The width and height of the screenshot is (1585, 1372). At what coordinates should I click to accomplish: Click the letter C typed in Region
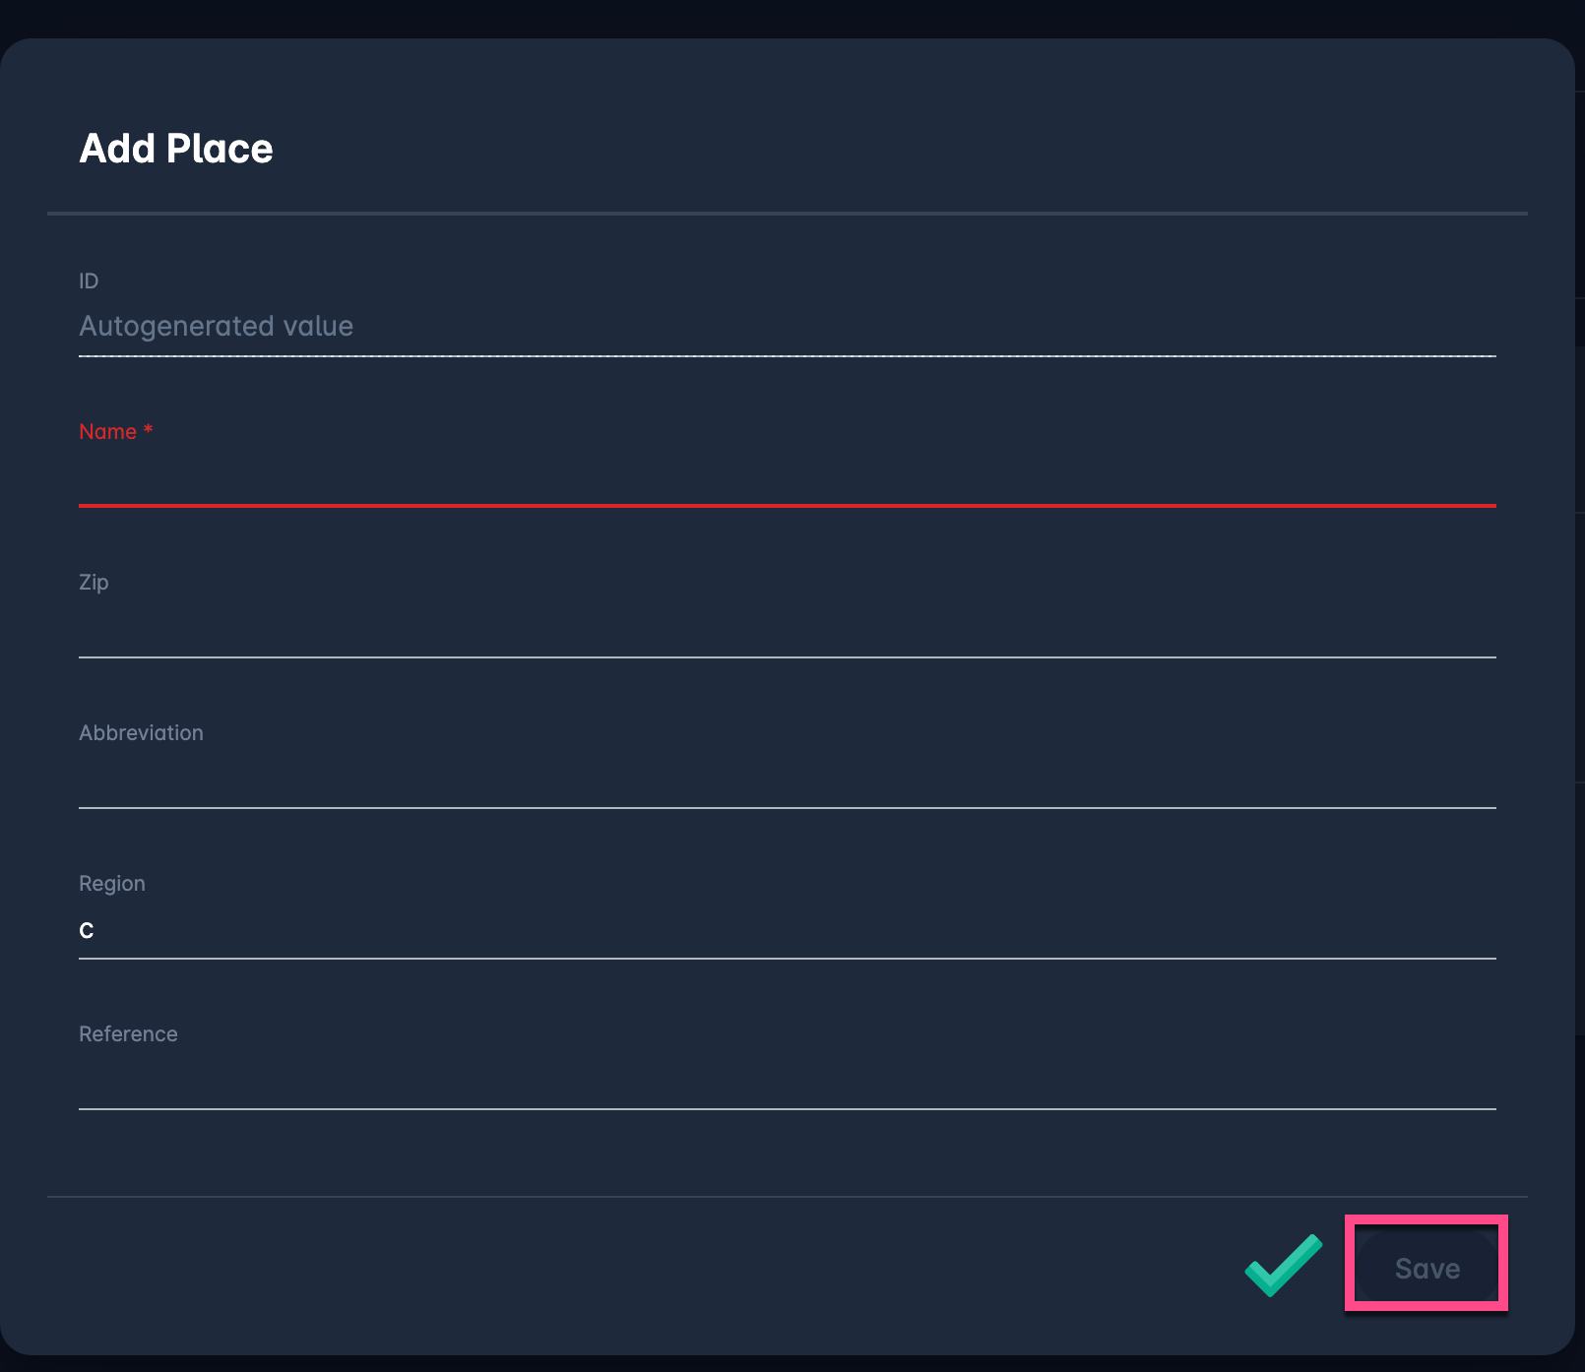click(x=87, y=931)
